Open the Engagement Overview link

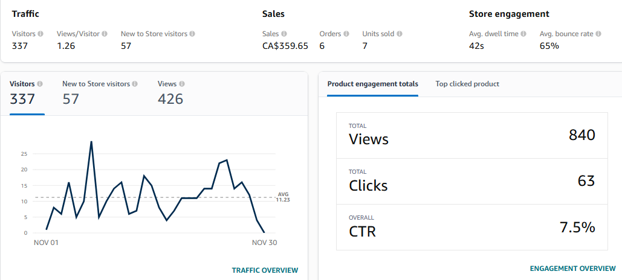pos(572,268)
